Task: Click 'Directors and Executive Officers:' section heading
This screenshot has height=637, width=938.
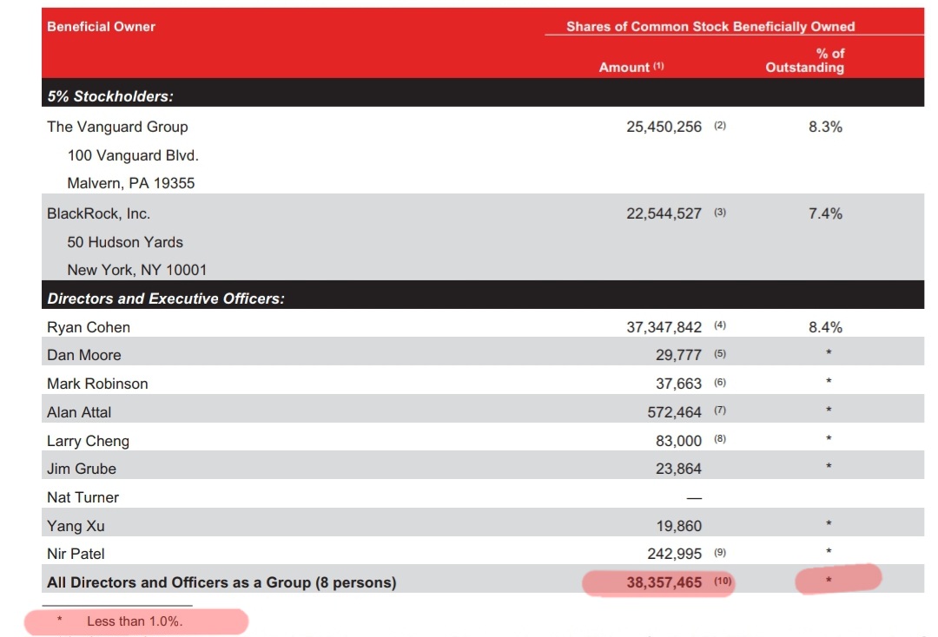Action: point(166,299)
